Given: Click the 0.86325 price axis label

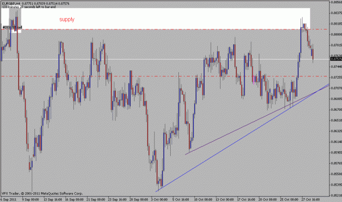Looking at the screenshot, I should (337, 131).
